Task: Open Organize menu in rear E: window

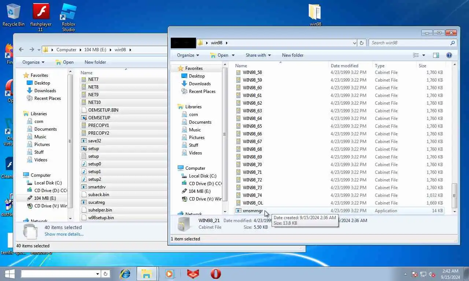Action: 33,62
